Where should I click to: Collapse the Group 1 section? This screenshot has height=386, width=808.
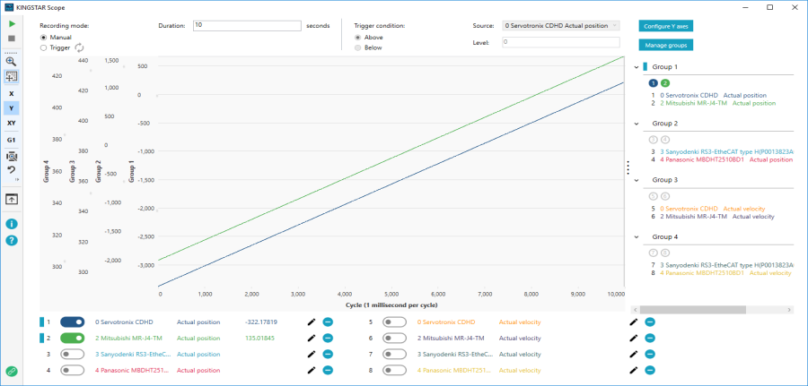[x=637, y=67]
